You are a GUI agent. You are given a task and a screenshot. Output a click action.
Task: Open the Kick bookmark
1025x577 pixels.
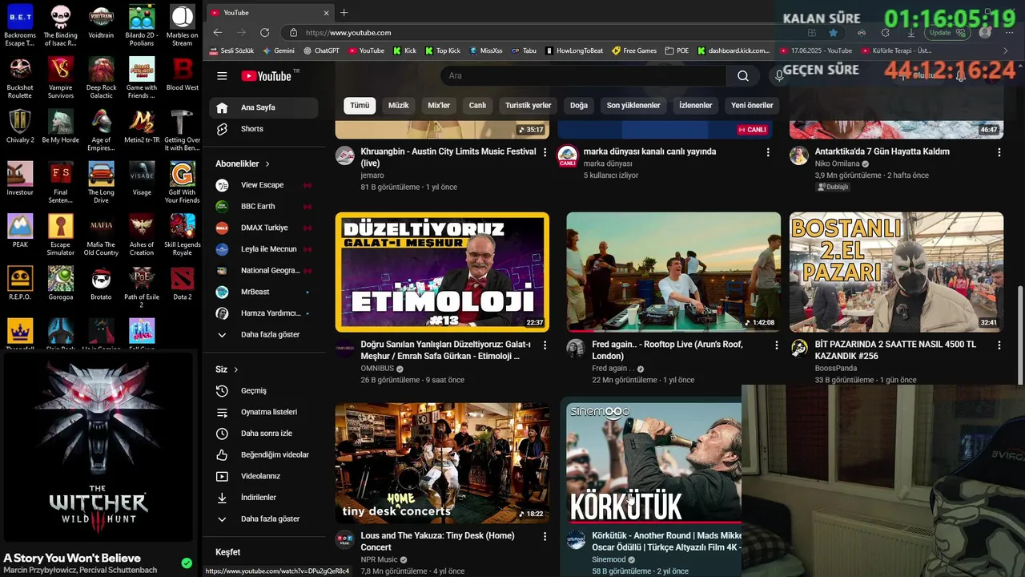pyautogui.click(x=404, y=50)
